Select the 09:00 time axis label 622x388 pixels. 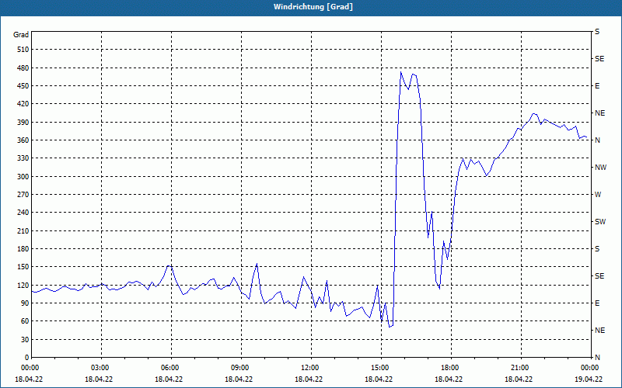[x=239, y=367]
